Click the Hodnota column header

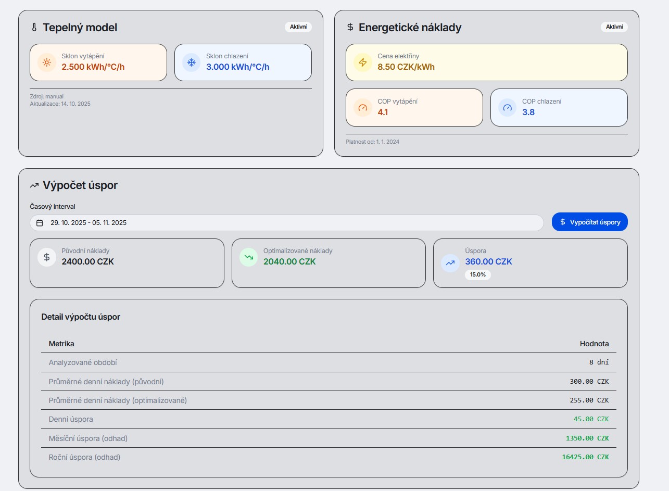click(x=594, y=344)
